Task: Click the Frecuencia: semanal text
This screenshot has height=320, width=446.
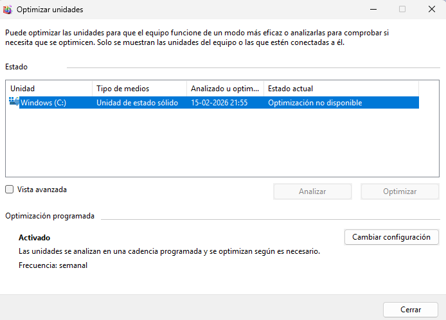Action: 53,265
